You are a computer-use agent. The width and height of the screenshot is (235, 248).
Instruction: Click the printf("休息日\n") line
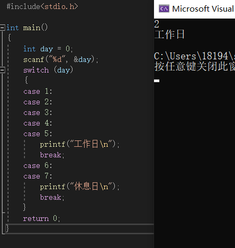[79, 187]
